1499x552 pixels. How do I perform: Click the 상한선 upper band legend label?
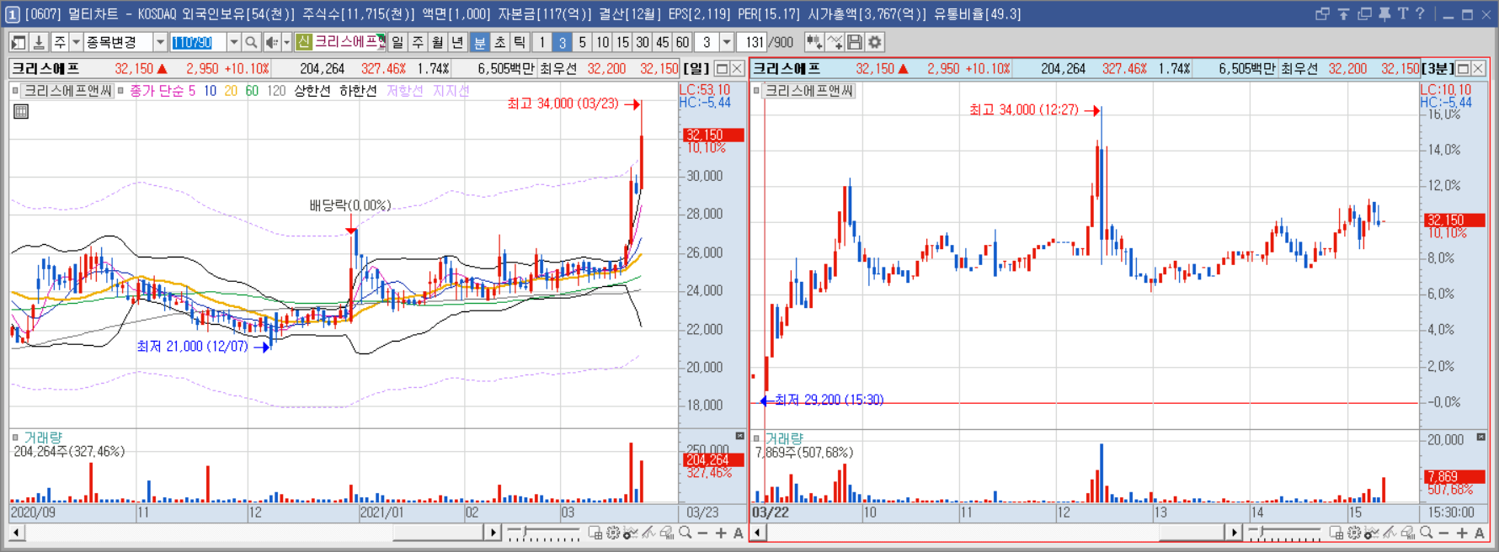point(312,91)
